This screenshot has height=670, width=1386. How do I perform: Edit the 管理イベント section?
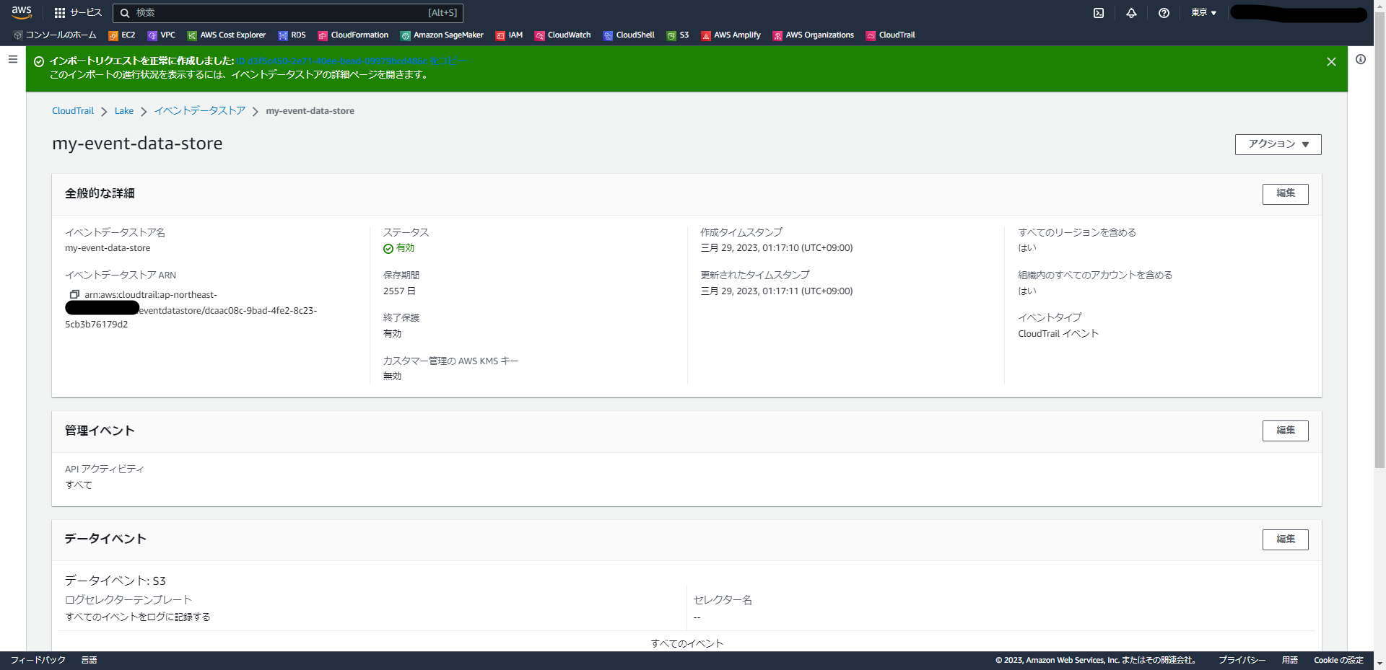1285,431
